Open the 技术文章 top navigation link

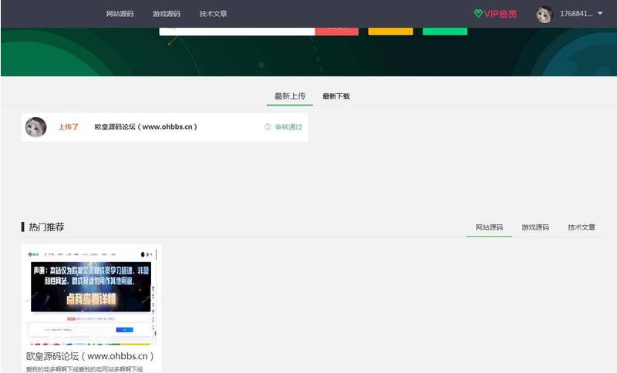tap(213, 14)
